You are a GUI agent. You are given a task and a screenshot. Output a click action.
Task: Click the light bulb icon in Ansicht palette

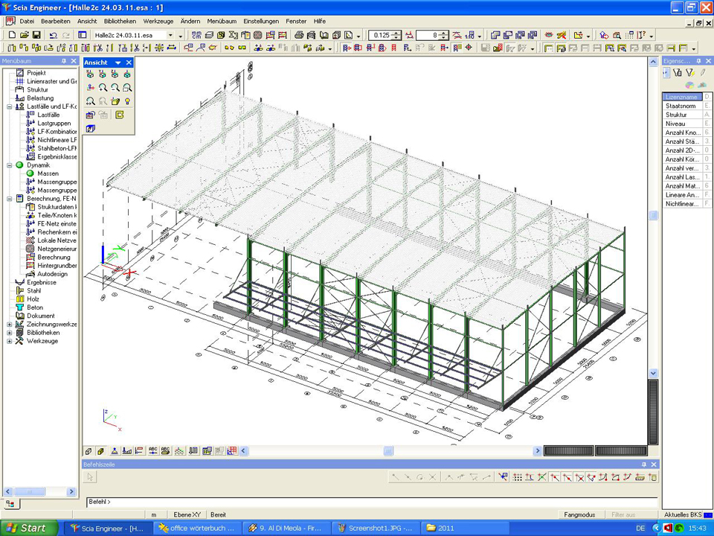pos(127,100)
